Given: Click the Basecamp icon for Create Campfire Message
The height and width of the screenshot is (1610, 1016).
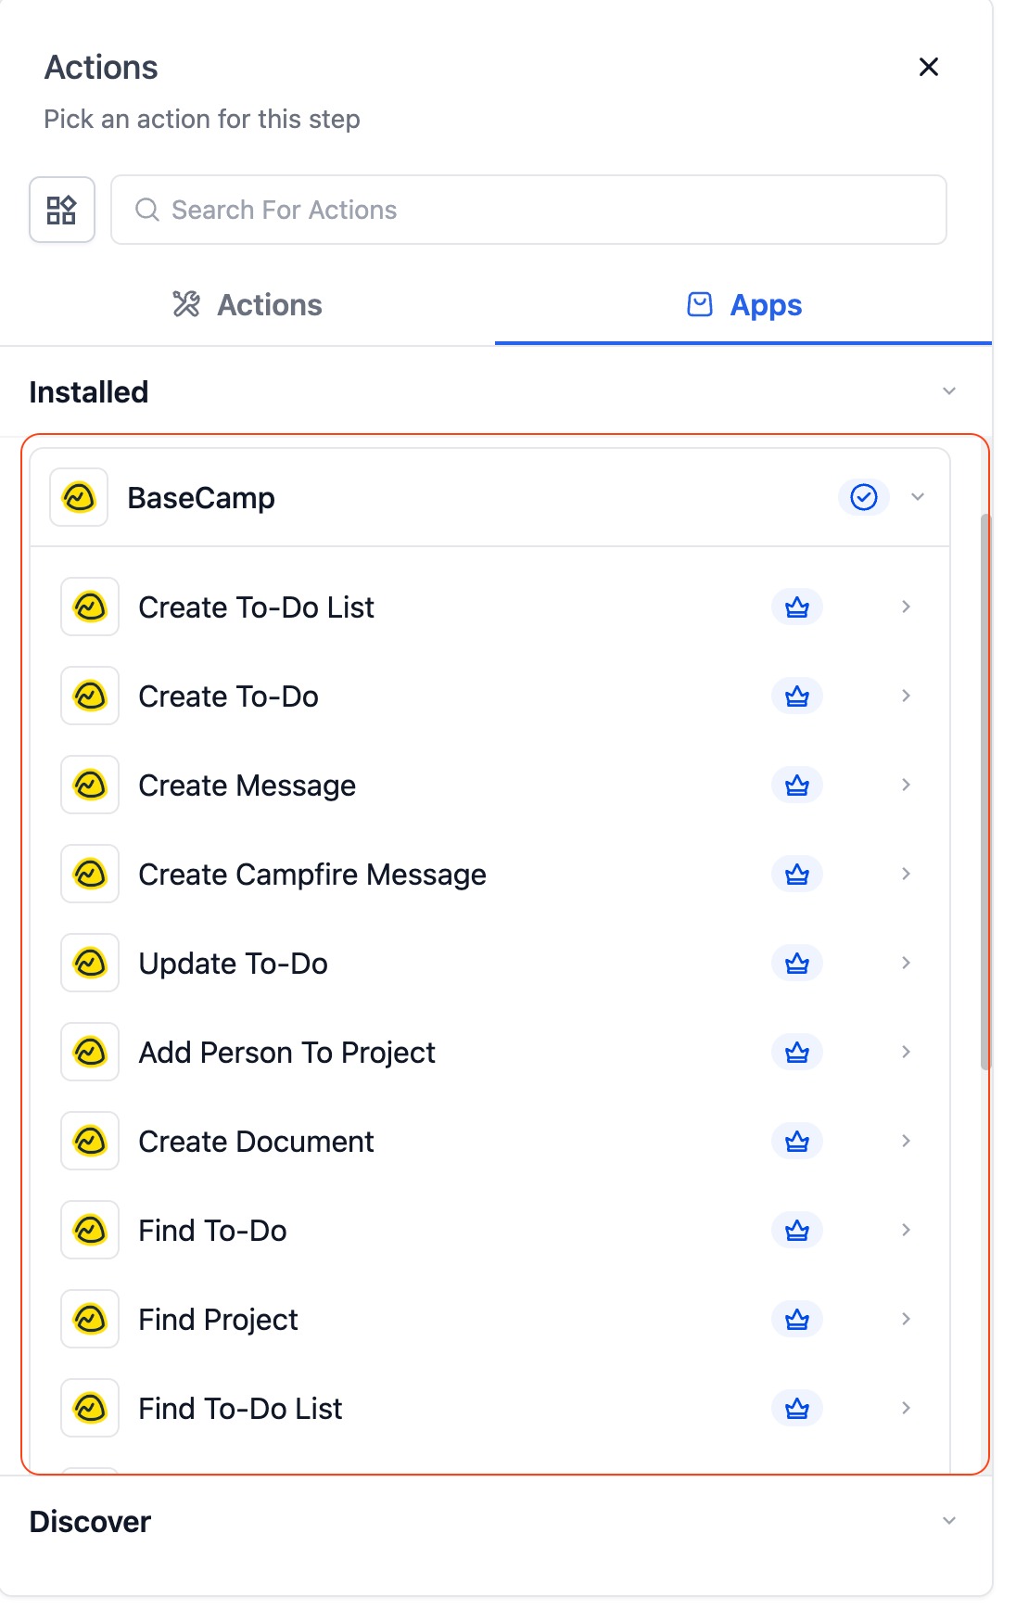Looking at the screenshot, I should click(90, 875).
